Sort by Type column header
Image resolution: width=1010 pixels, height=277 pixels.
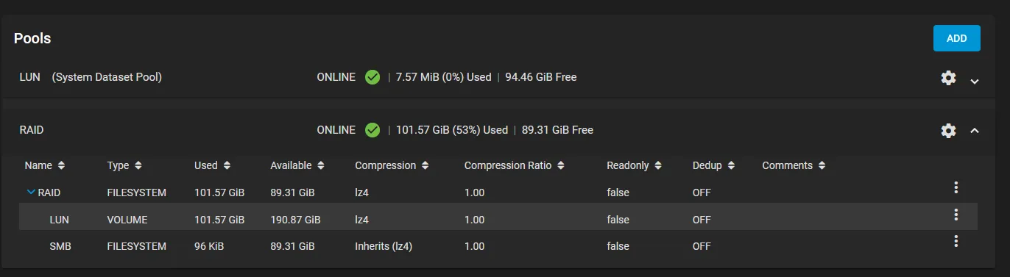click(x=124, y=165)
